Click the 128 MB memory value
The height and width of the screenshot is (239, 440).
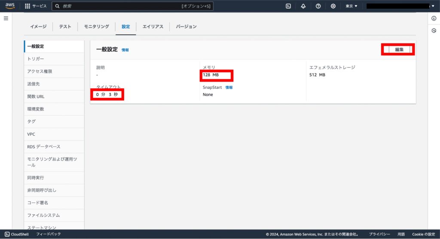[x=211, y=75]
